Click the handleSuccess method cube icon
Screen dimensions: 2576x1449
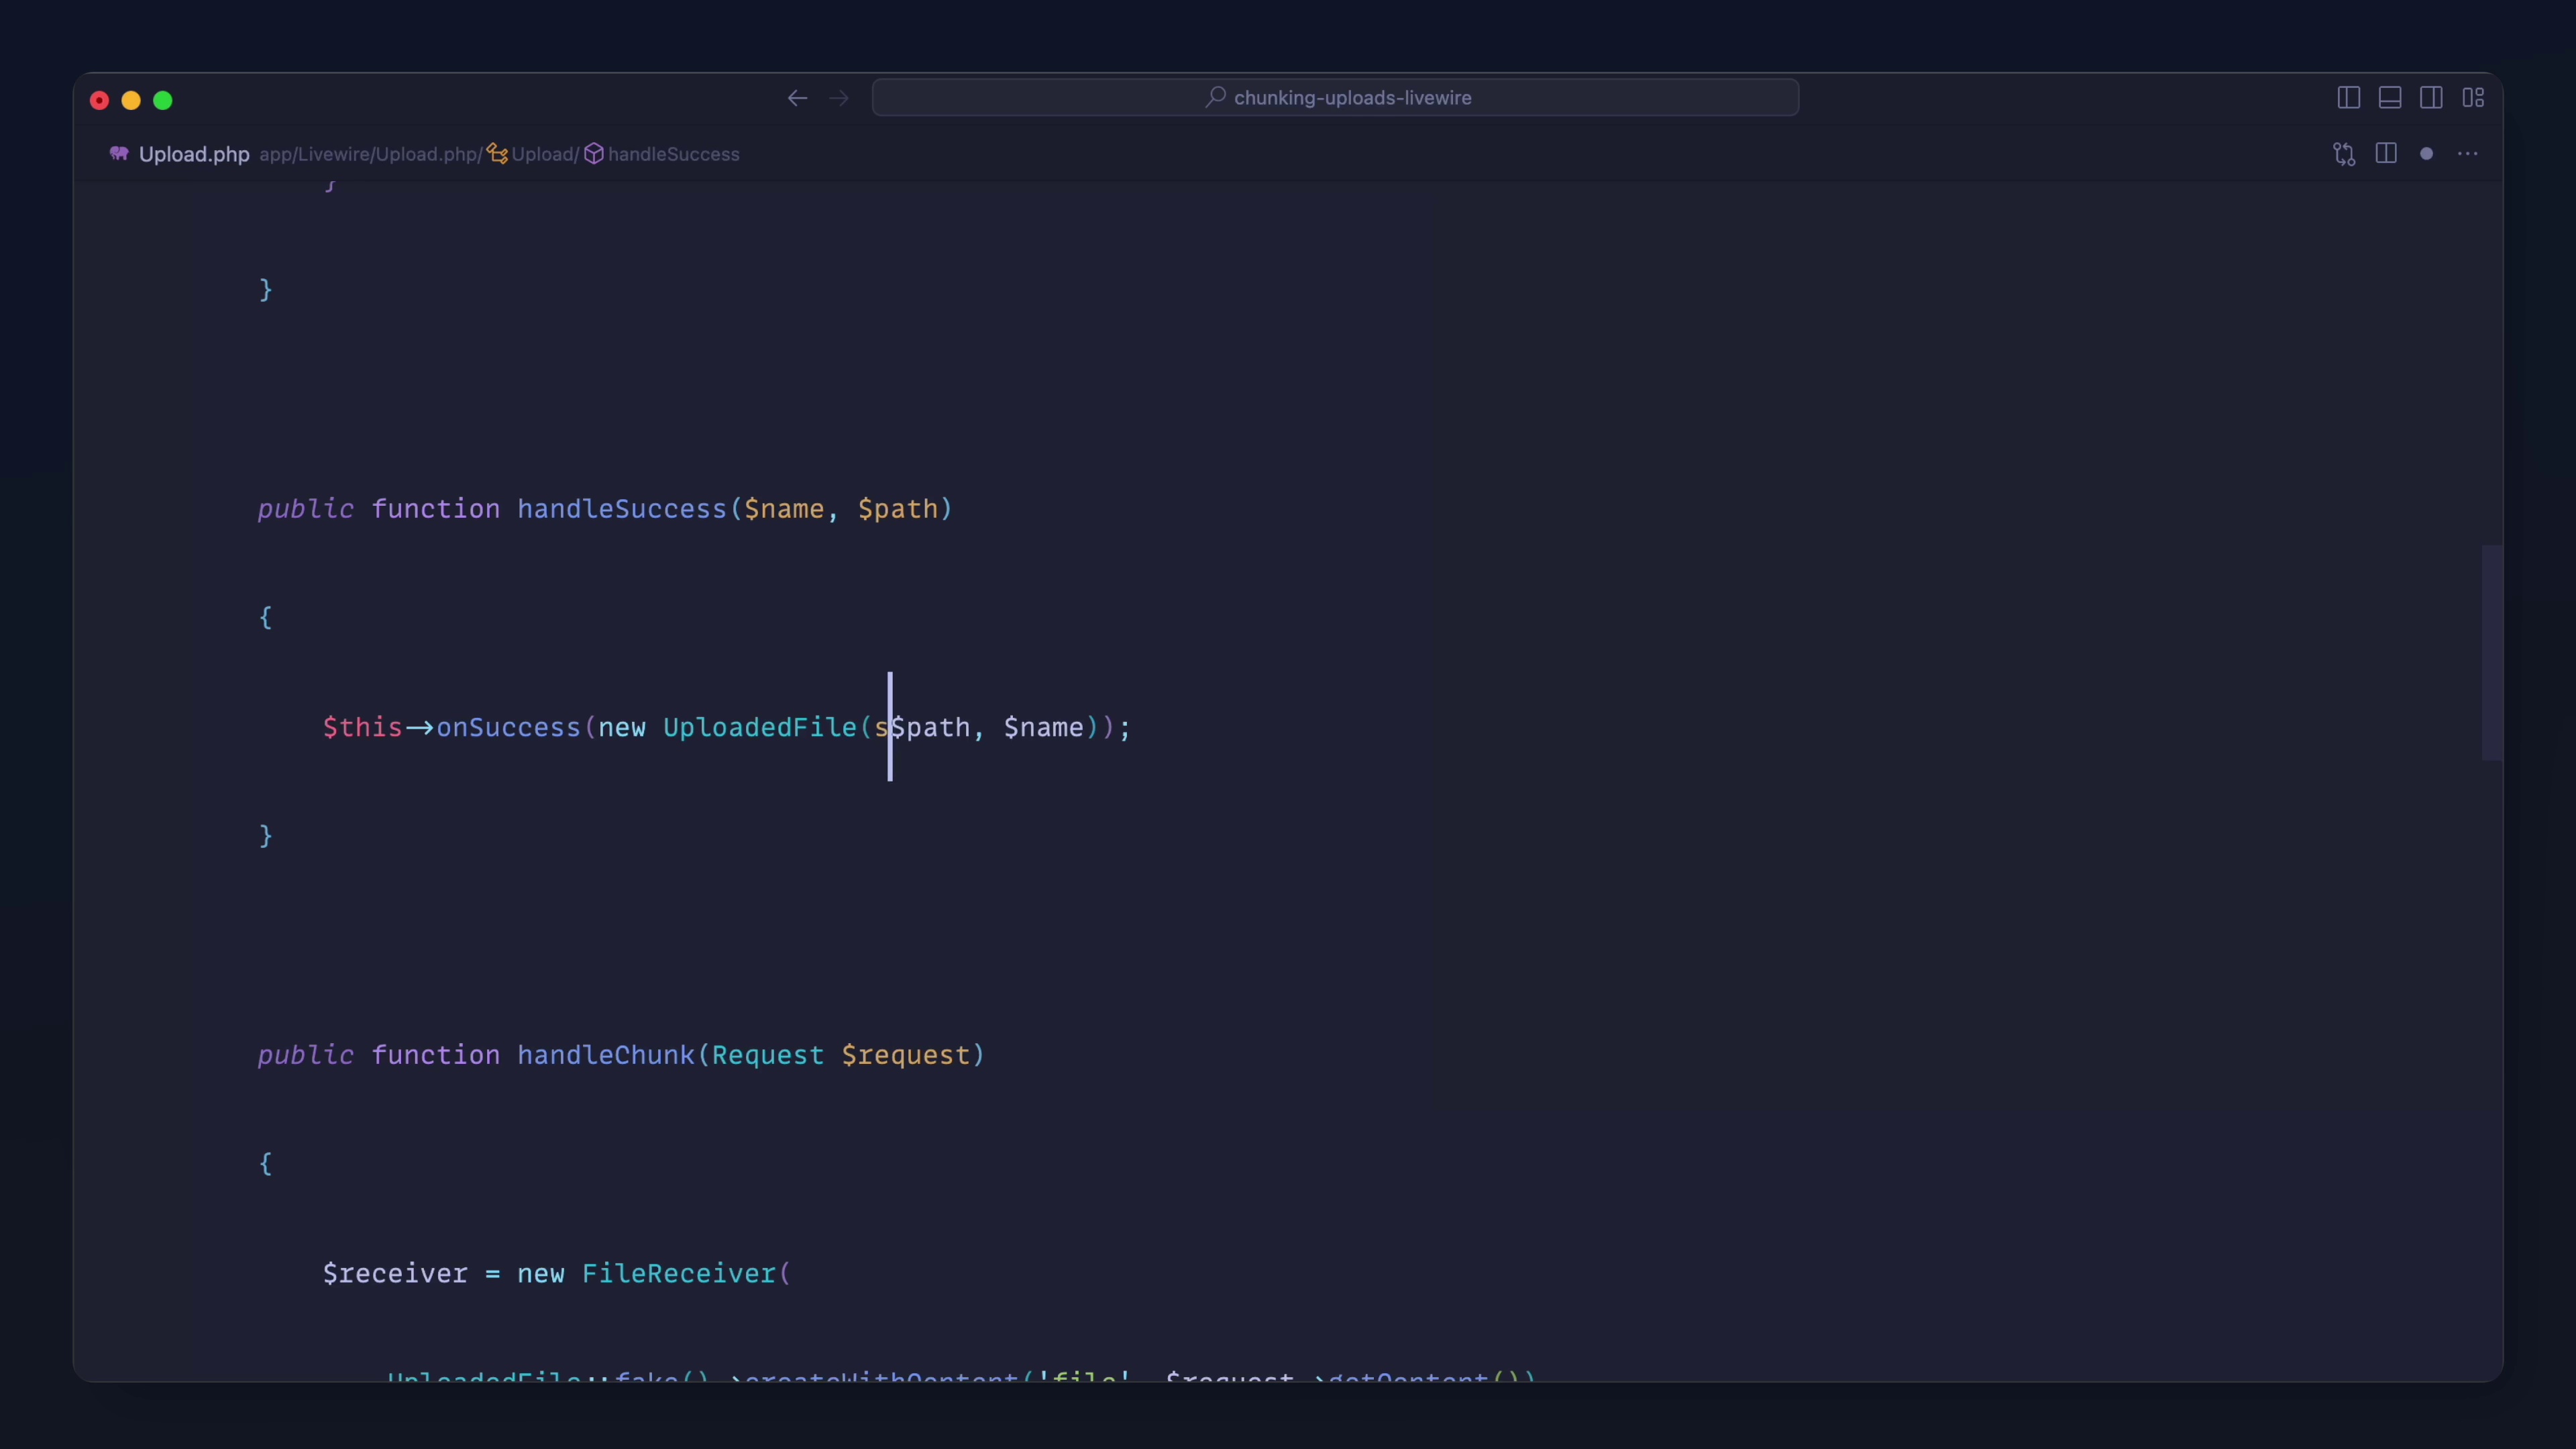click(x=594, y=154)
